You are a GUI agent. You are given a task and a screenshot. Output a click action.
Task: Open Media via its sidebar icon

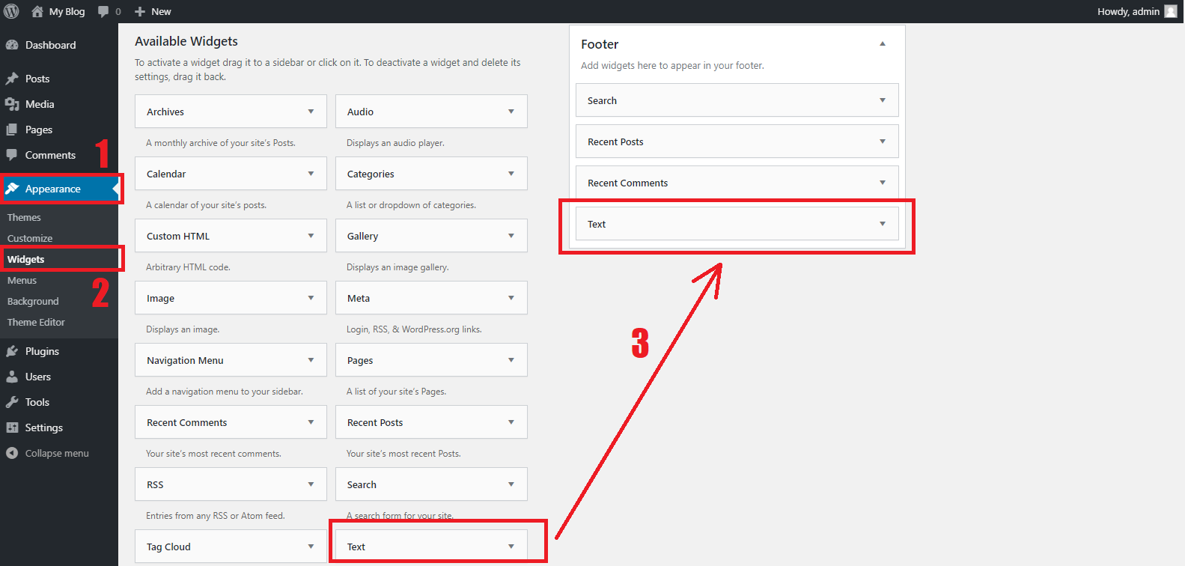tap(12, 104)
